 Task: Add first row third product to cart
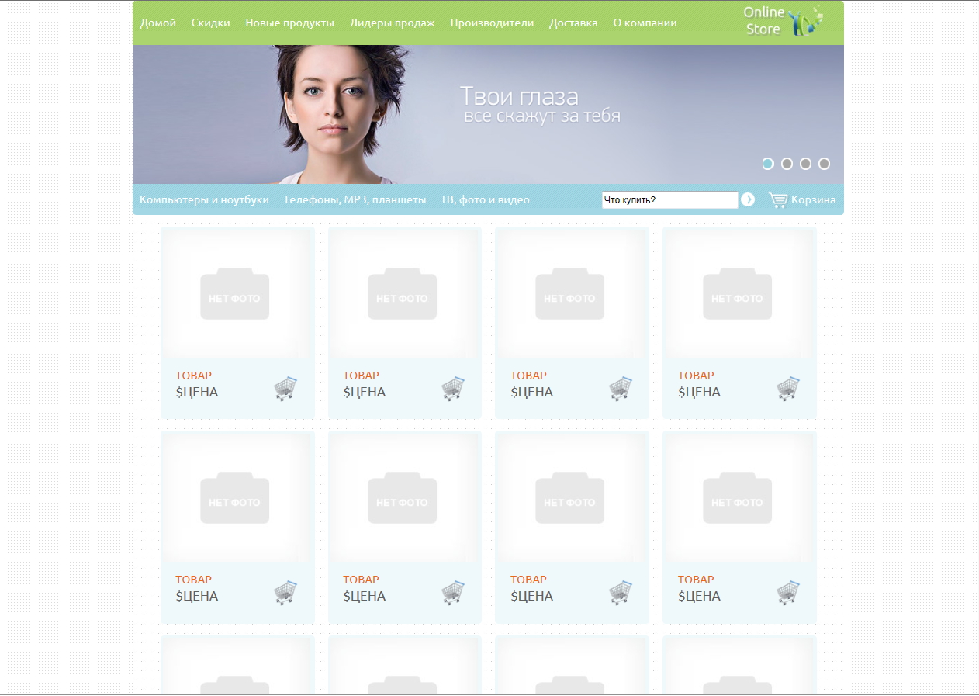pos(621,388)
